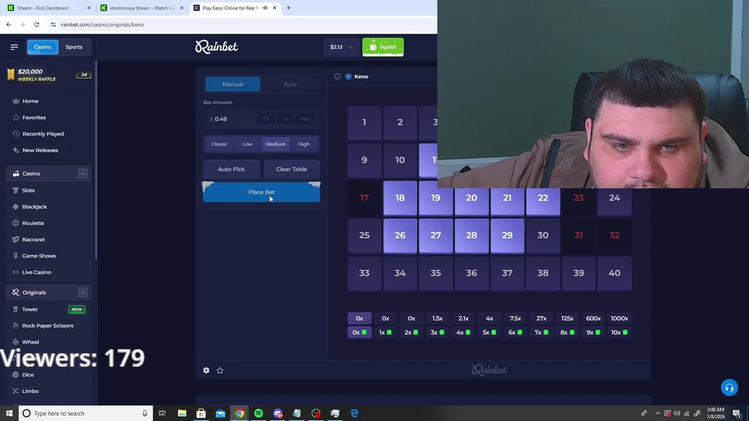Show hidden system tray icons
Screen dimensions: 749x421
coord(658,413)
